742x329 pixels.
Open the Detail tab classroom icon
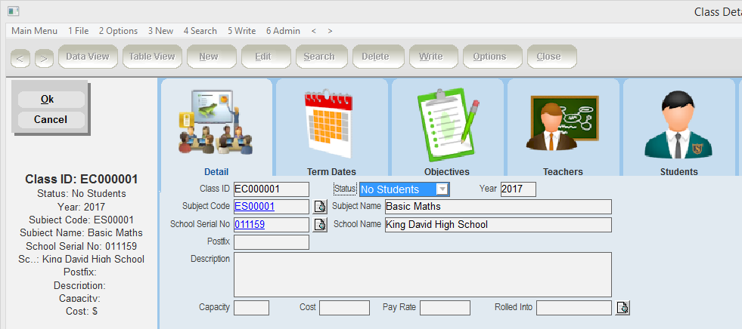tap(216, 122)
